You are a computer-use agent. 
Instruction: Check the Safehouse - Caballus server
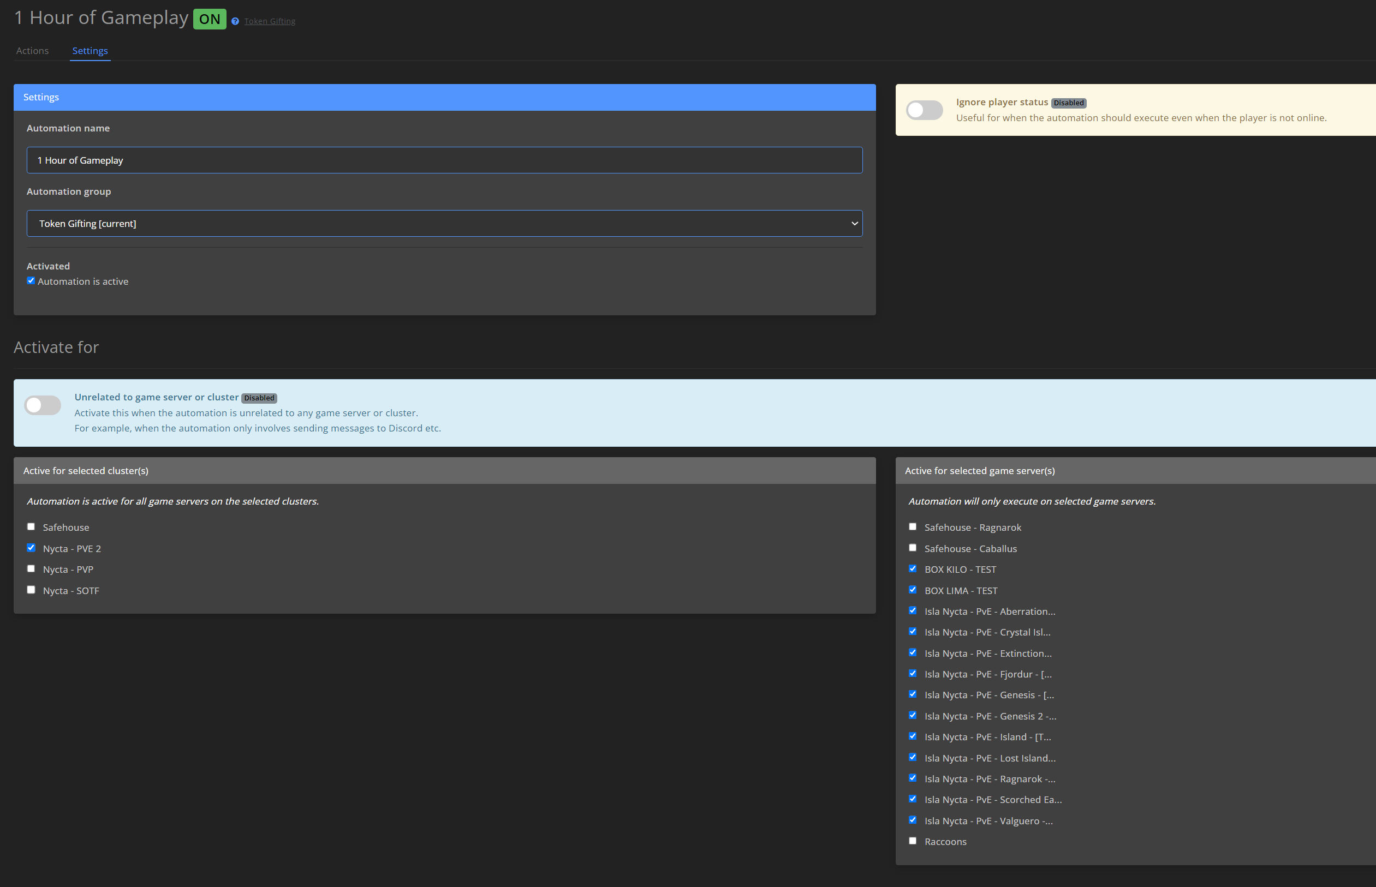913,547
